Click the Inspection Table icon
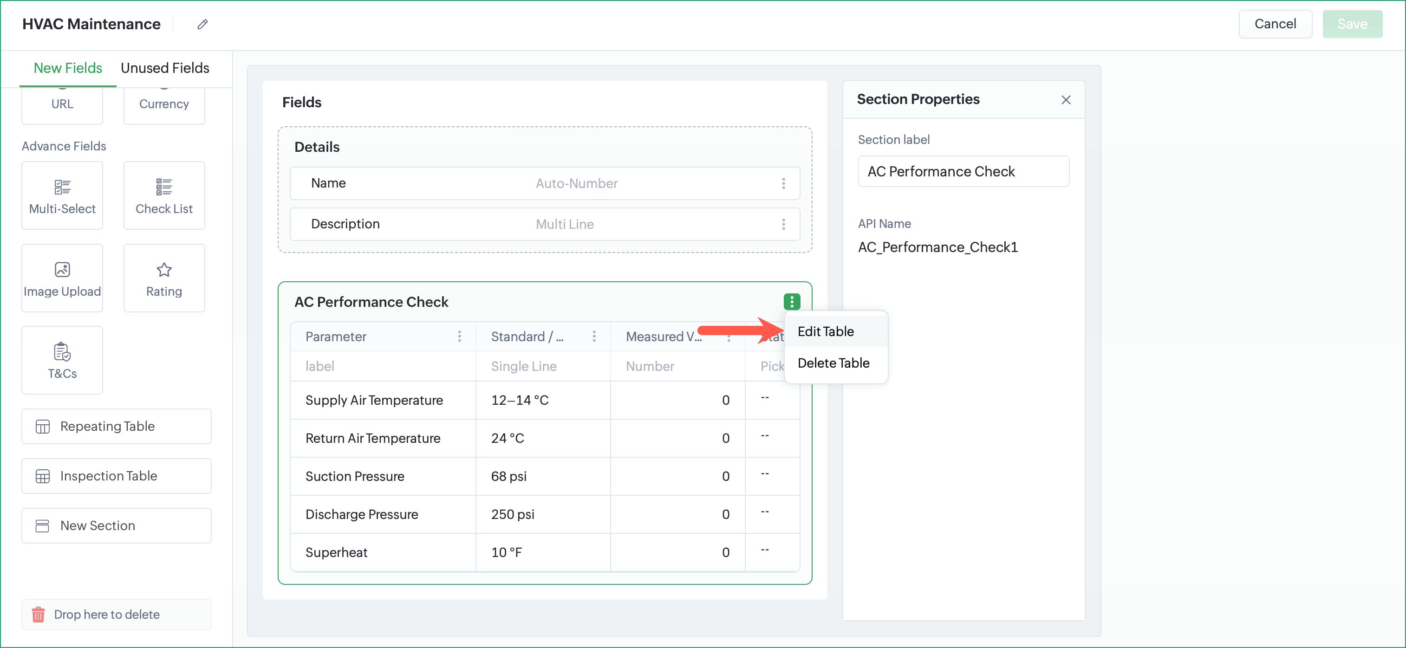 43,476
